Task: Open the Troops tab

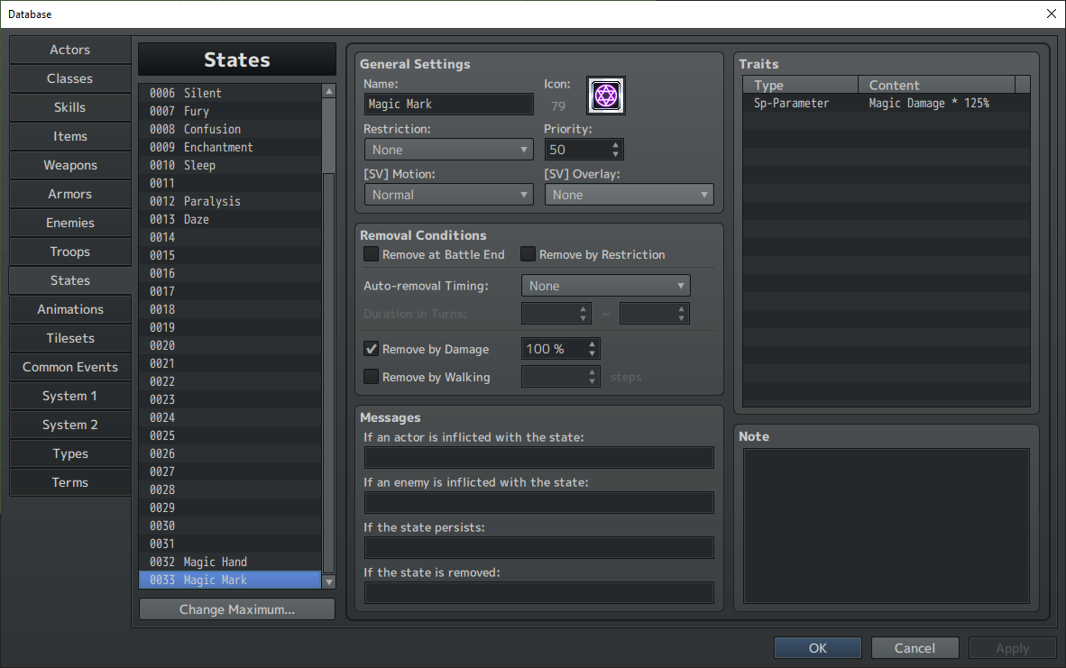Action: 70,252
